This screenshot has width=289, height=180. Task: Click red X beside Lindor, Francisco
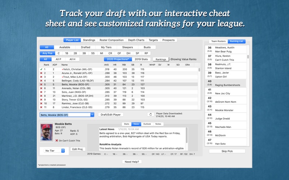pos(41,107)
